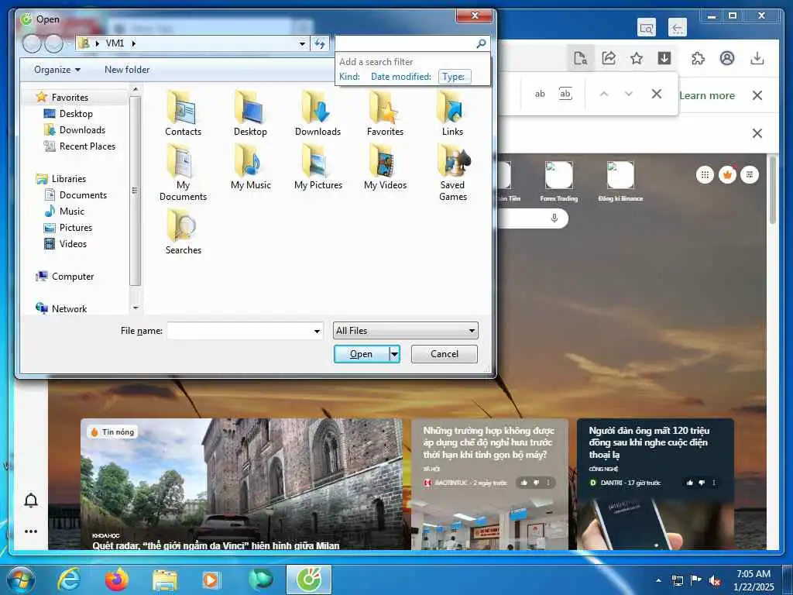Click the microphone voice search icon
793x595 pixels.
554,218
